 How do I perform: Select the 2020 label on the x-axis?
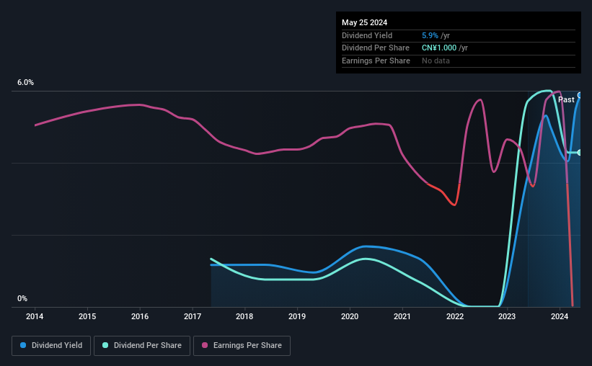[350, 316]
